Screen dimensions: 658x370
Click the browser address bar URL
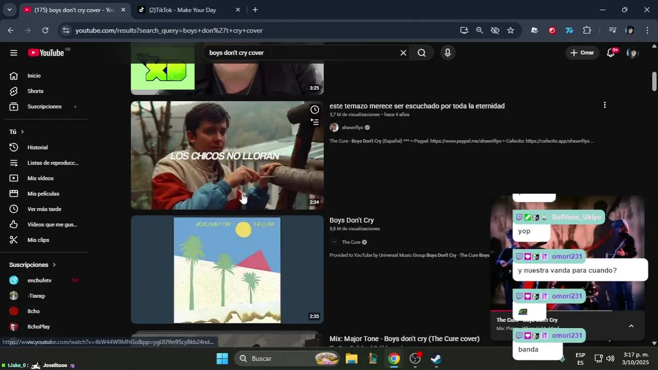pyautogui.click(x=169, y=30)
